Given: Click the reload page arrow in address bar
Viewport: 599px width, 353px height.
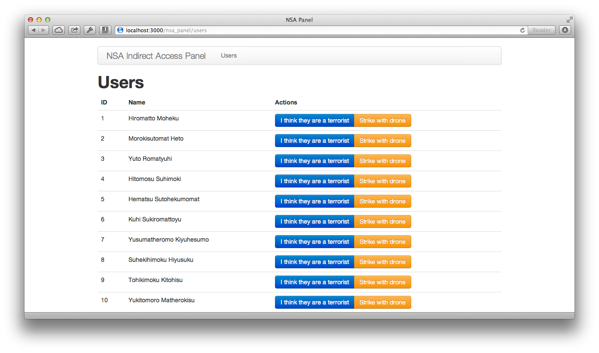Looking at the screenshot, I should click(x=523, y=30).
